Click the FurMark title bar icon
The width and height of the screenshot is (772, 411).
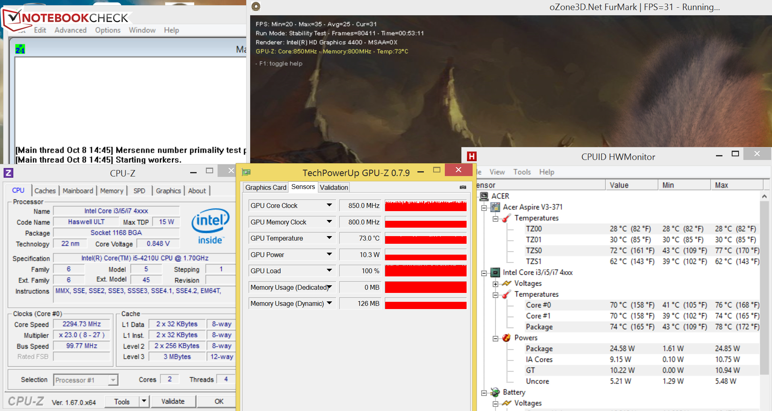point(256,6)
